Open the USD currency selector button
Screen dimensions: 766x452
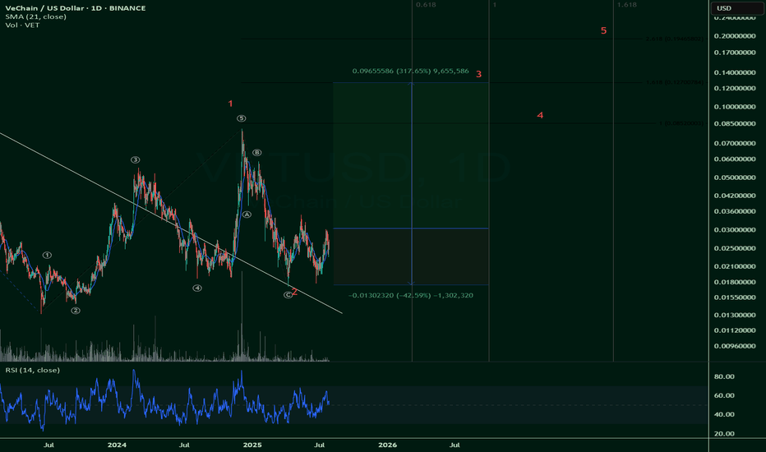click(736, 8)
